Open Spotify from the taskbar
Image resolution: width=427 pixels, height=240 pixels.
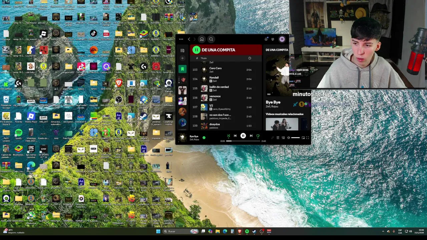tap(247, 231)
